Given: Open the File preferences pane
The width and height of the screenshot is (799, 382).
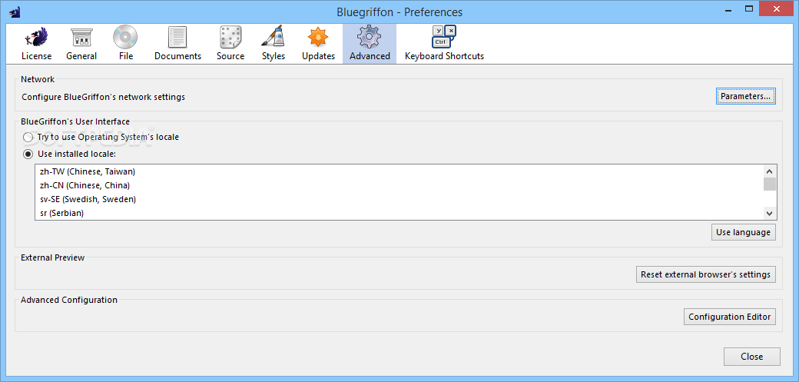Looking at the screenshot, I should click(126, 43).
